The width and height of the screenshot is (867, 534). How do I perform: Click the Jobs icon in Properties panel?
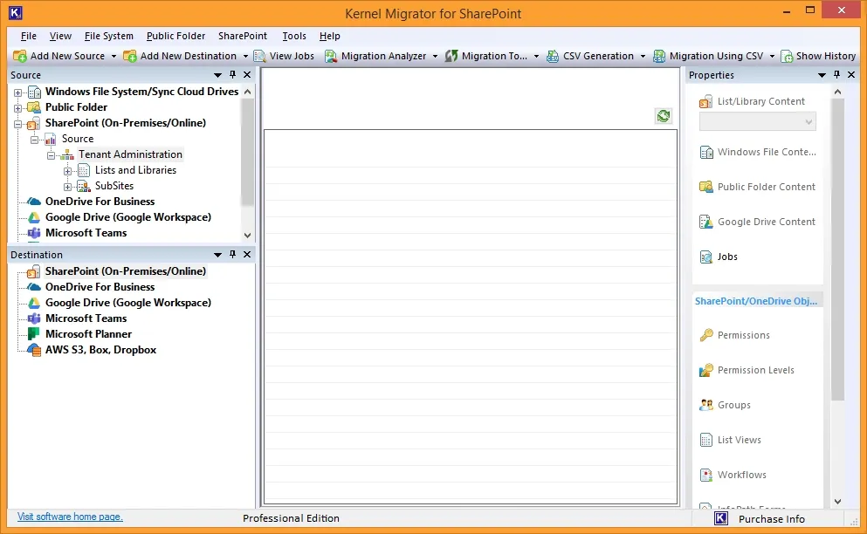[706, 257]
